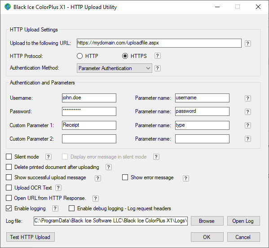Click into the Custom Parameter 2 field

tap(89, 139)
